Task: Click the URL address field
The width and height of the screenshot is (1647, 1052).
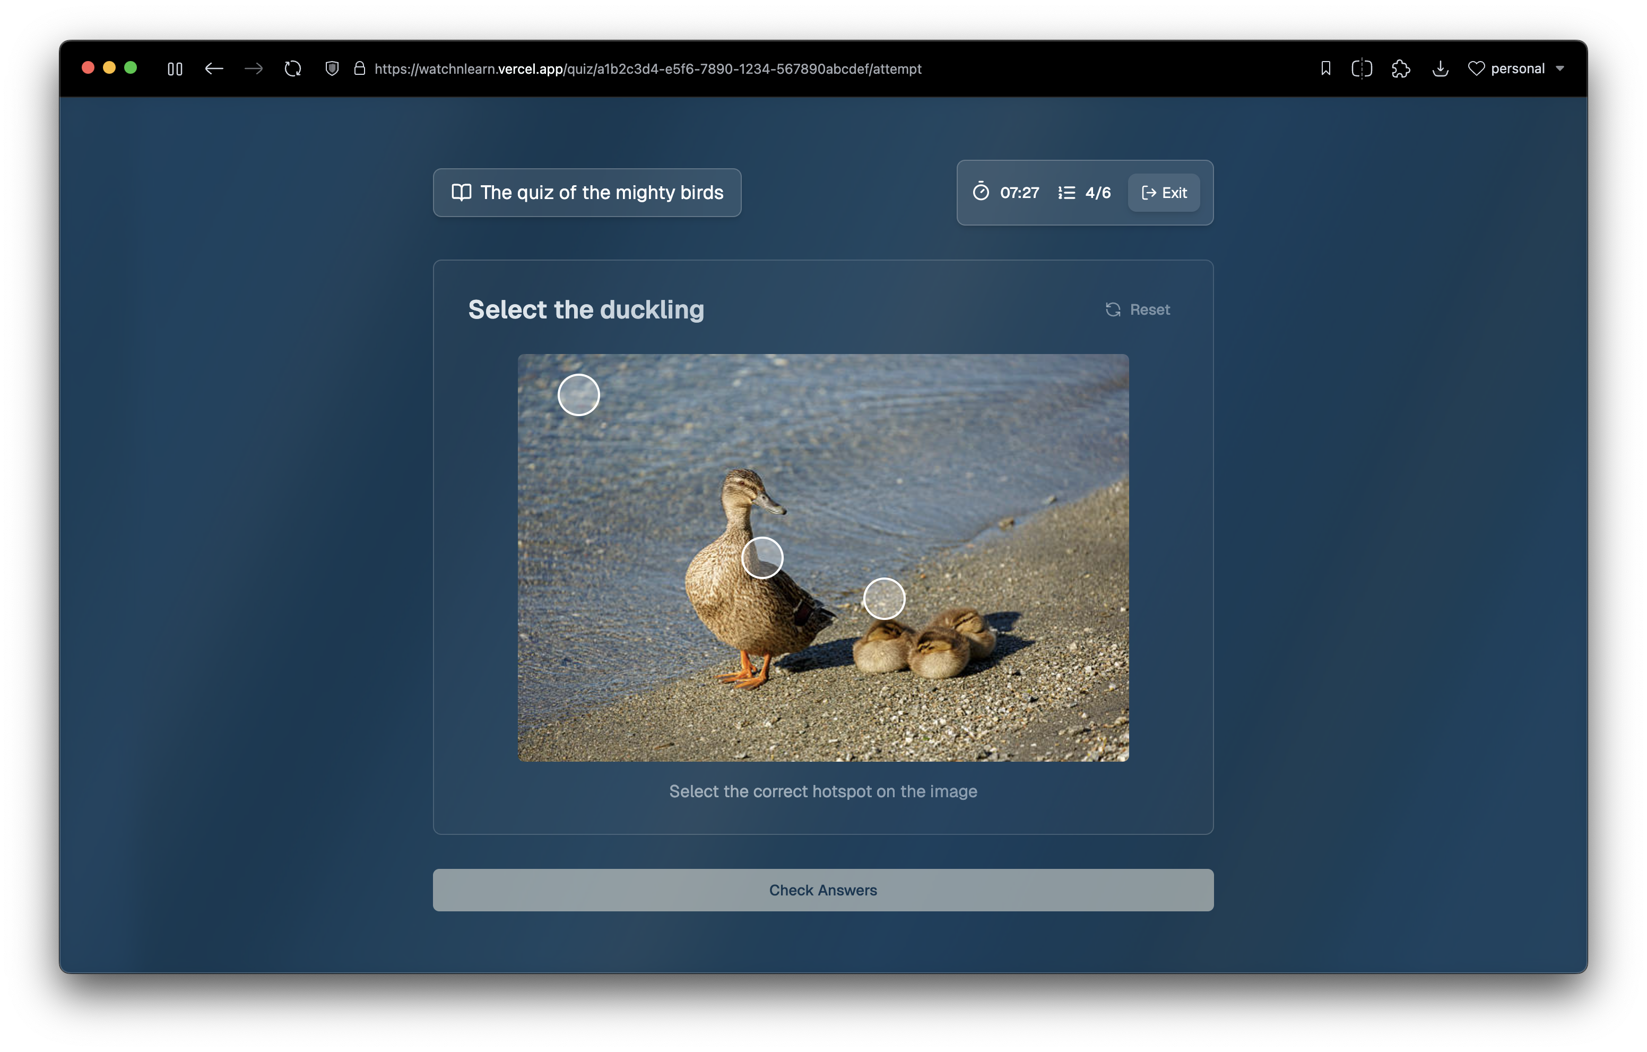Action: pyautogui.click(x=647, y=68)
